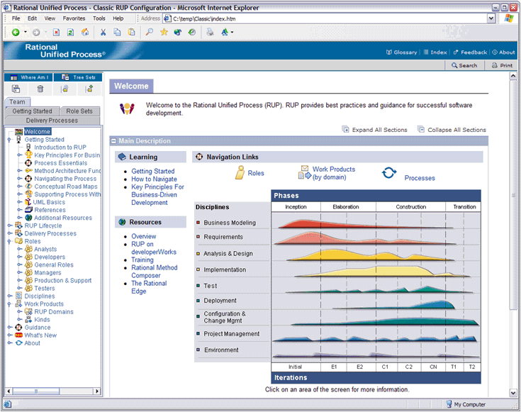Click the Work Products documents icon
521x412 pixels.
(304, 172)
